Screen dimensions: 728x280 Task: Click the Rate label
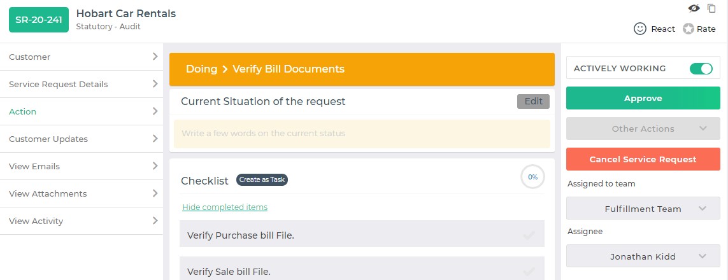[706, 29]
